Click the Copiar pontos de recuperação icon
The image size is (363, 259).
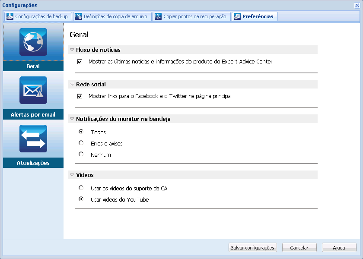[158, 16]
